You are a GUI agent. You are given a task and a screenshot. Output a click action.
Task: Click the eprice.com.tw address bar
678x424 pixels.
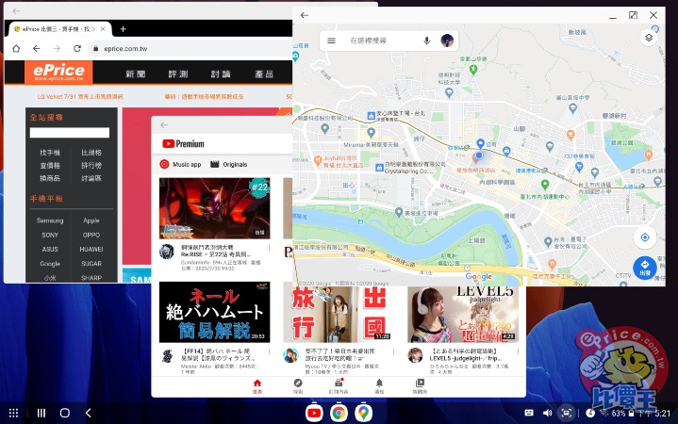[x=190, y=49]
